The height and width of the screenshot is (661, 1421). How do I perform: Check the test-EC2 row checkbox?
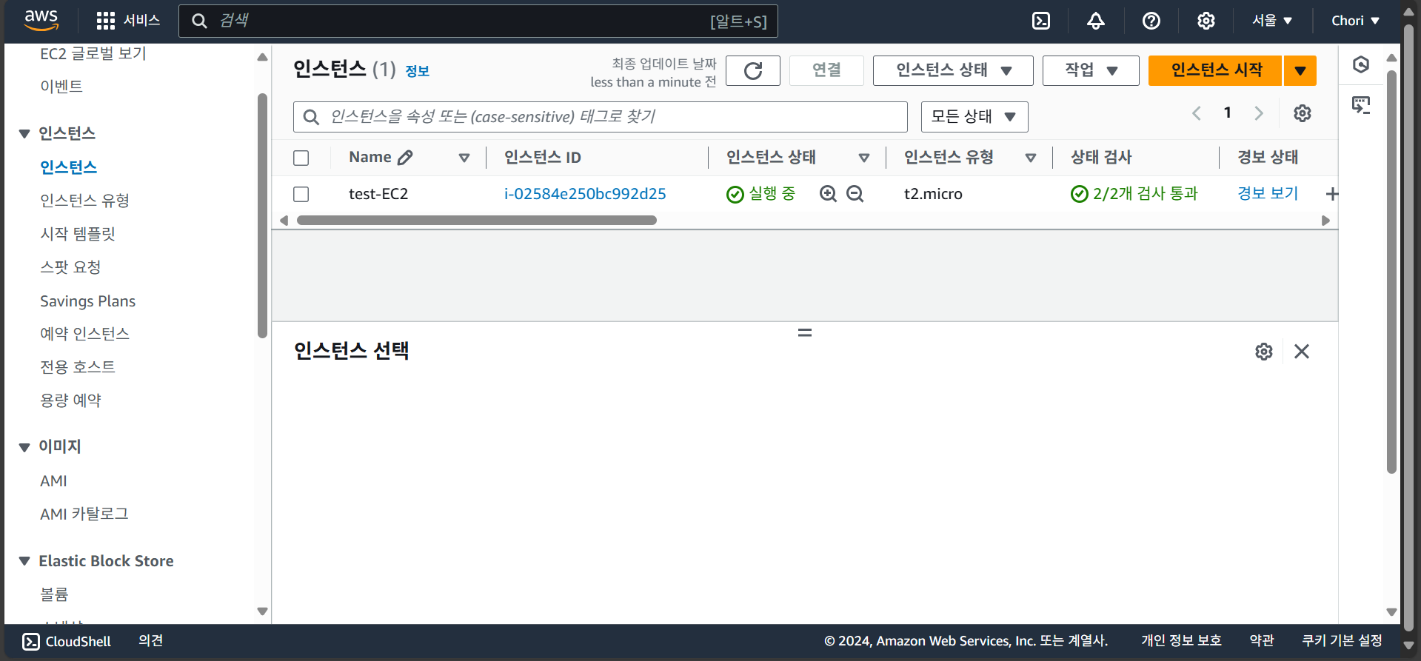pyautogui.click(x=301, y=194)
